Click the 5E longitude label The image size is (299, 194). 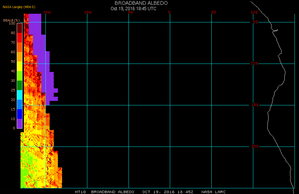[214, 12]
